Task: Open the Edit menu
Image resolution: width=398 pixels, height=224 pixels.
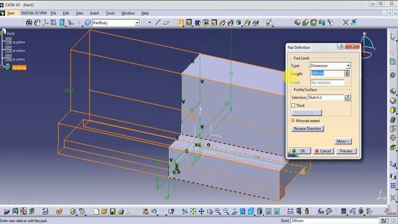Action: pyautogui.click(x=66, y=13)
